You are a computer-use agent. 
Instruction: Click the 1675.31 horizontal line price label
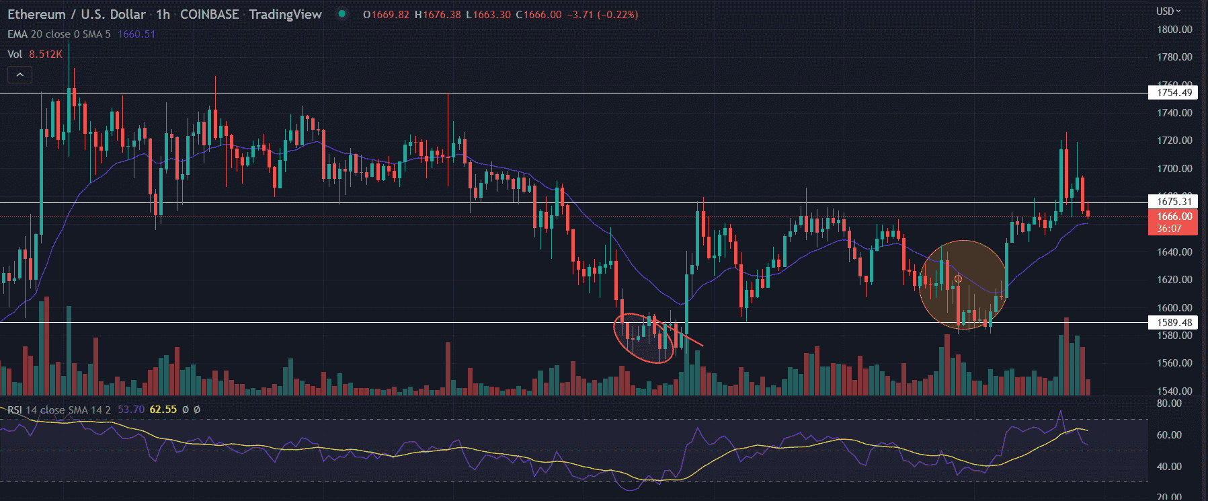tap(1173, 202)
